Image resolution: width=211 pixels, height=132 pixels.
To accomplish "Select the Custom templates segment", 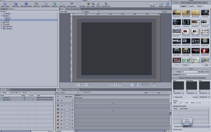I will tap(192, 6).
